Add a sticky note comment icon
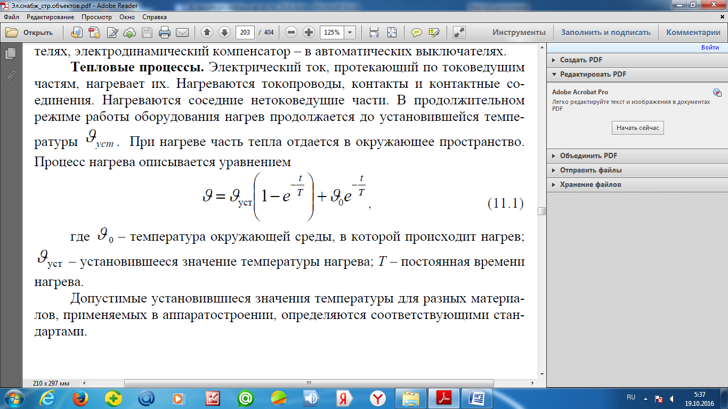 coord(417,32)
